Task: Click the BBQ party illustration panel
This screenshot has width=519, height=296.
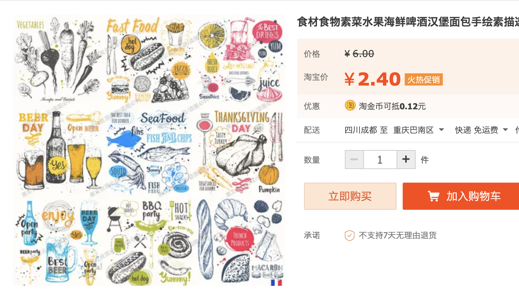Action: pos(149,242)
